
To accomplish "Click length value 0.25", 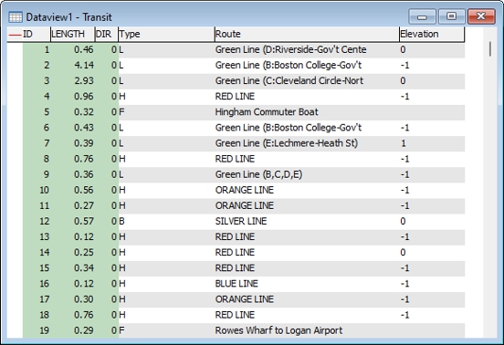I will click(x=84, y=253).
